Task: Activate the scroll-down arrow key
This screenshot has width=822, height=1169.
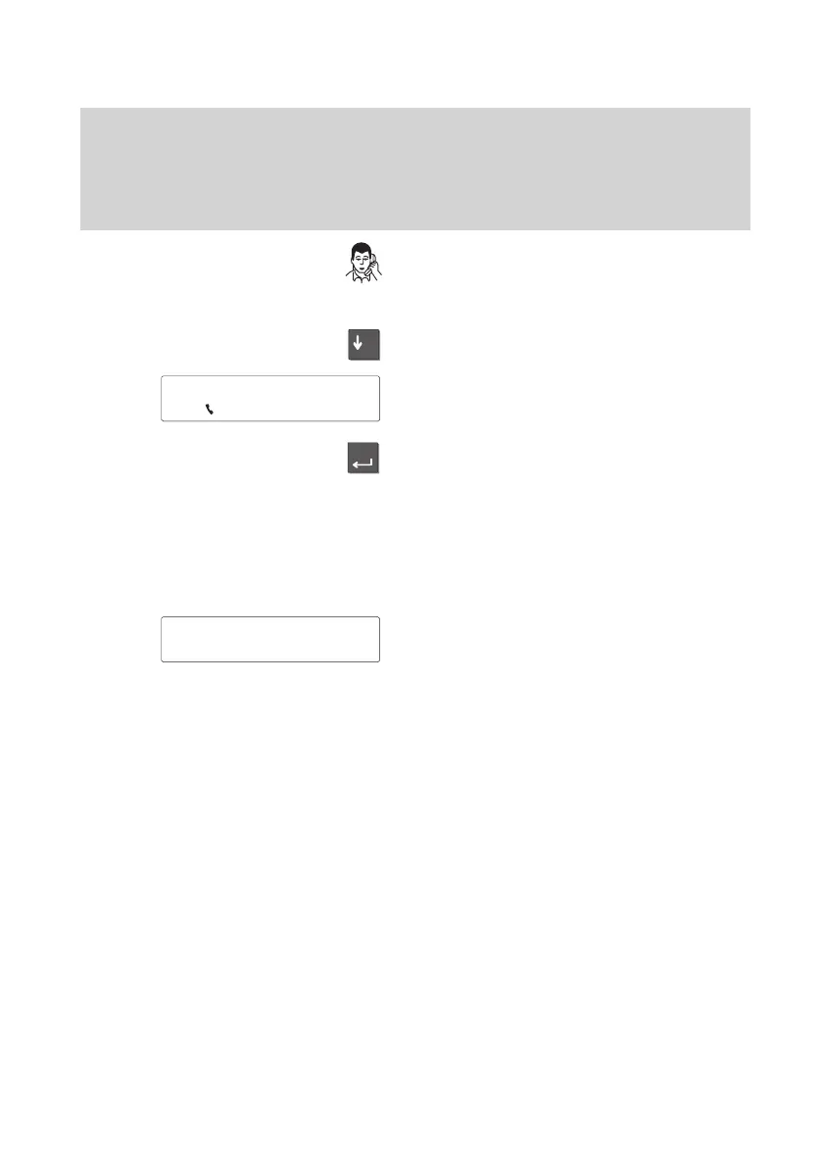Action: click(x=363, y=345)
